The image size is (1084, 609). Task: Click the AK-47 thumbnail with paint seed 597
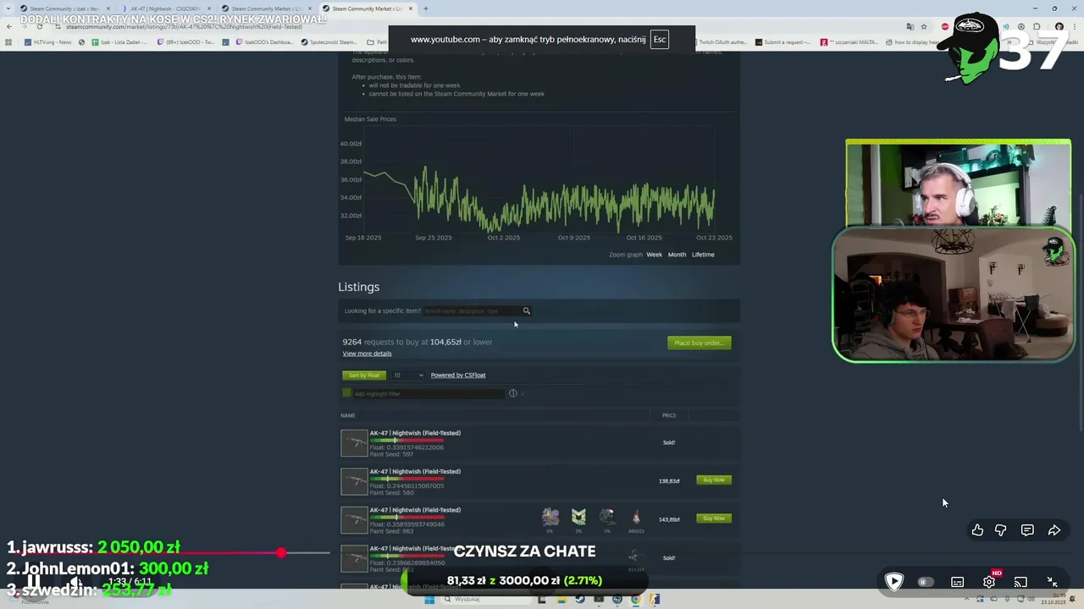354,443
